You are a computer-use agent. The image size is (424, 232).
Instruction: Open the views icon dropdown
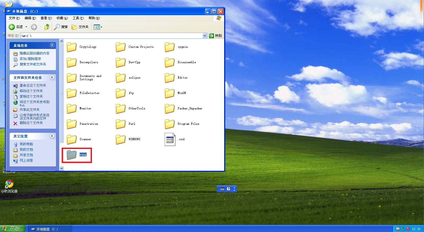click(x=98, y=27)
